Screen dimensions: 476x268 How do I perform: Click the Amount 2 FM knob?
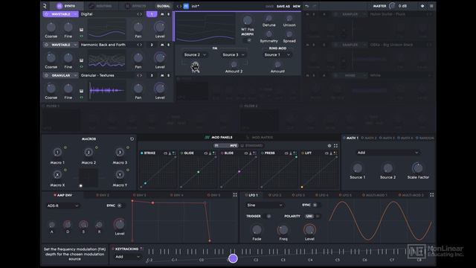234,65
